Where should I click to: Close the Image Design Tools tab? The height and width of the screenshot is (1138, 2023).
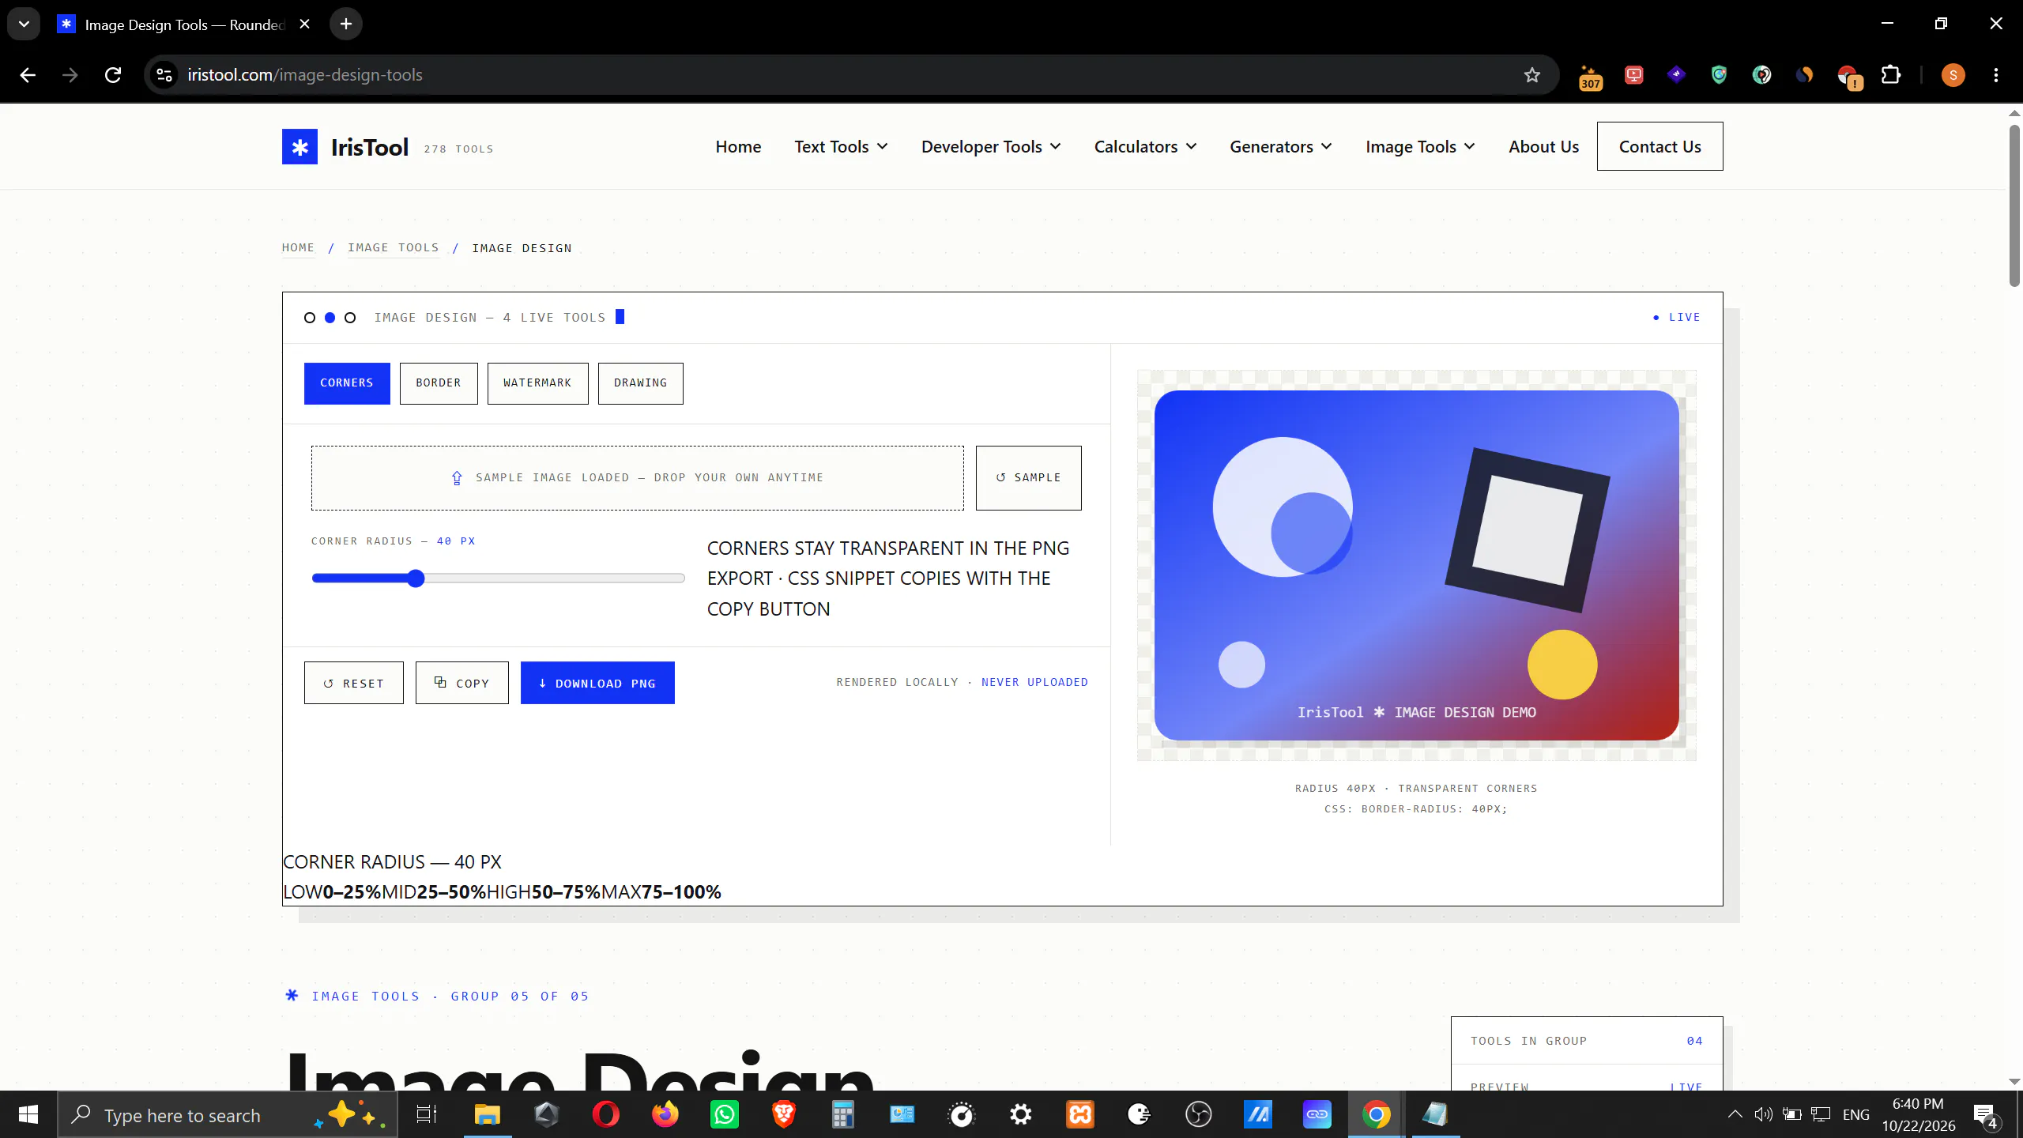pos(304,24)
